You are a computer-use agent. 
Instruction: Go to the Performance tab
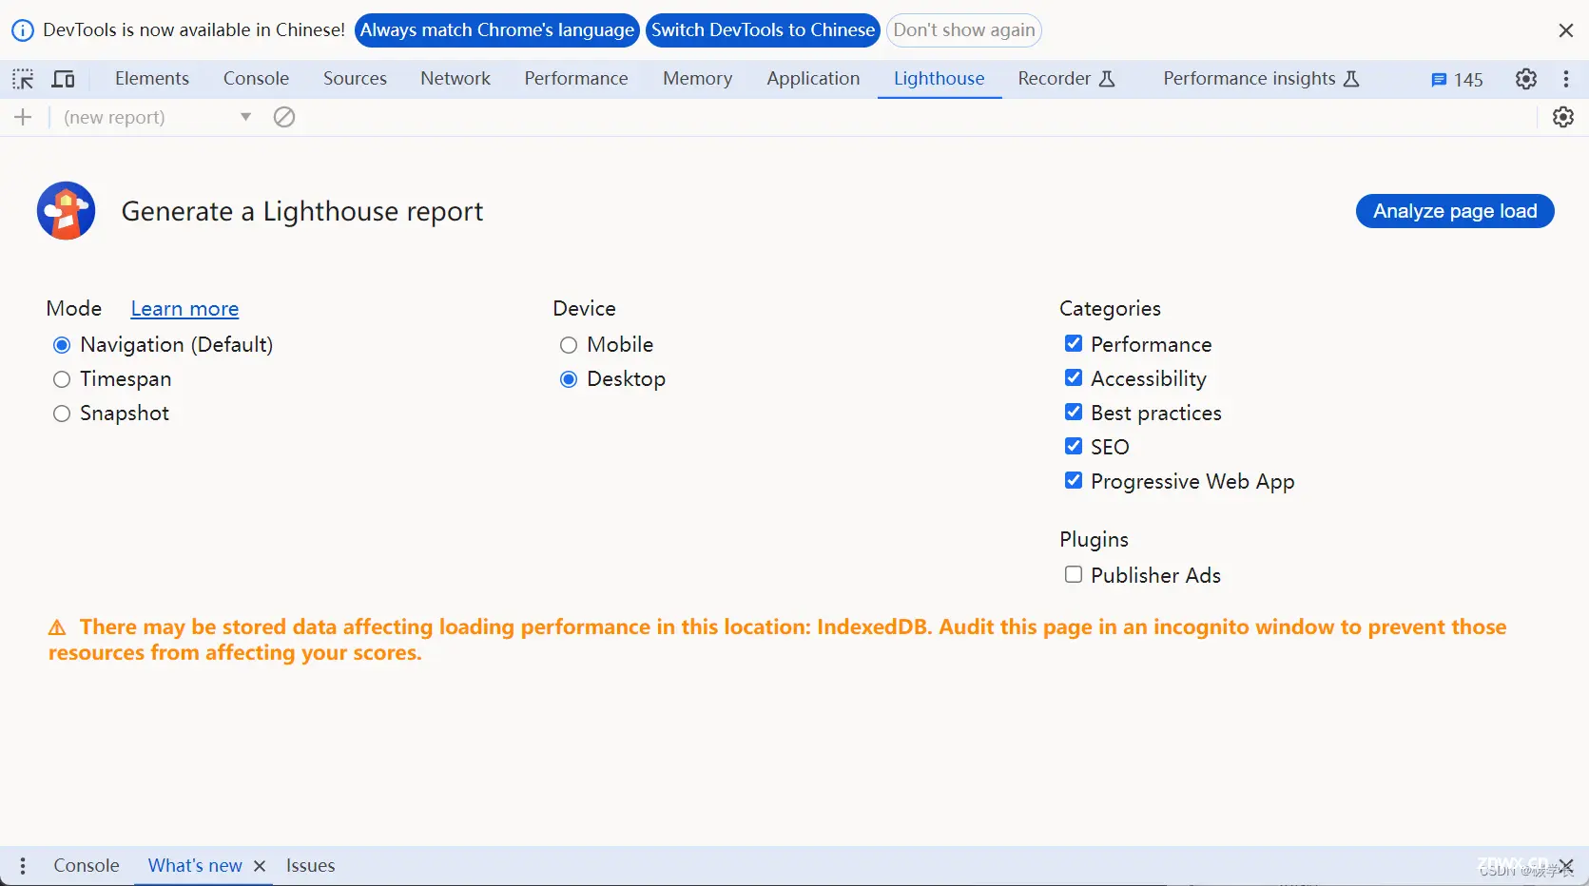click(x=576, y=79)
